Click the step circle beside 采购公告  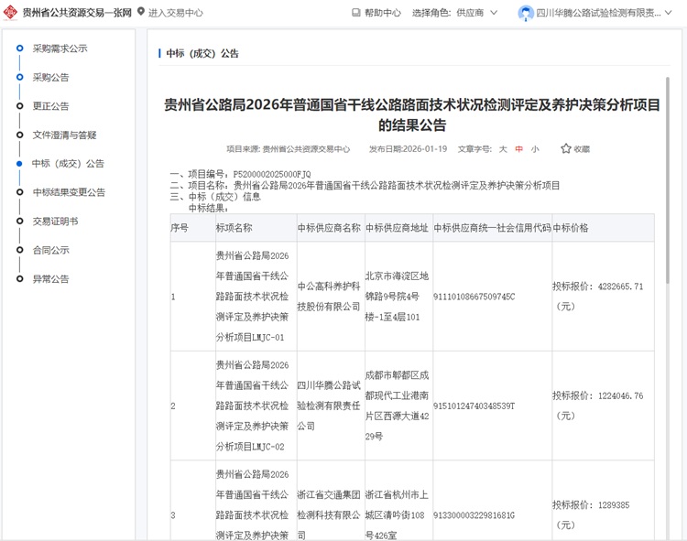point(20,77)
